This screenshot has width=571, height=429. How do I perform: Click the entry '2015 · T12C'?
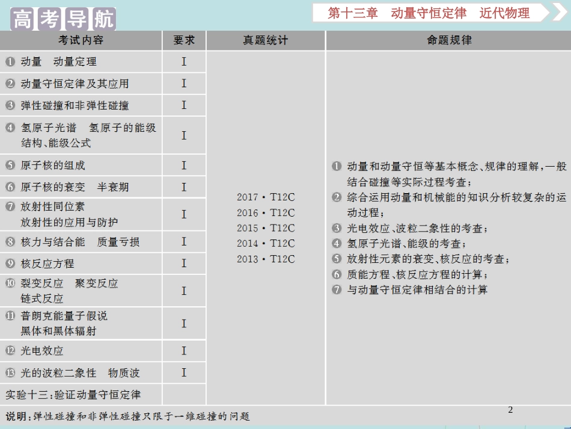(x=266, y=228)
